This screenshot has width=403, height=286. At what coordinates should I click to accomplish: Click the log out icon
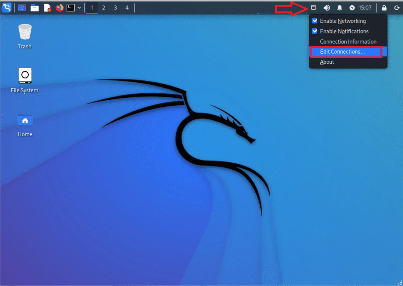pos(397,8)
